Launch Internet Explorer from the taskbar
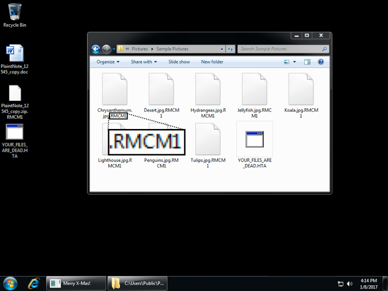Screen dimensions: 388x291 pyautogui.click(x=33, y=284)
